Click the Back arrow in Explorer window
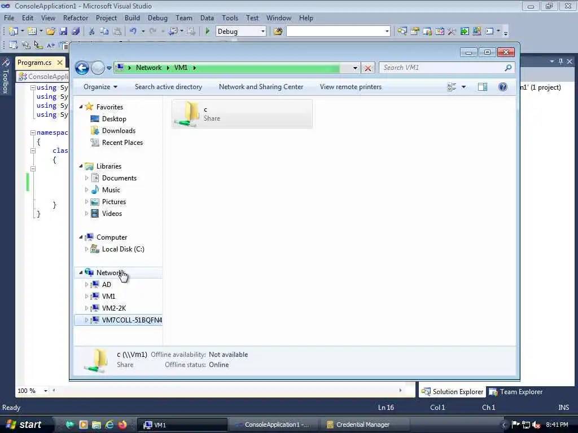The width and height of the screenshot is (578, 433). (x=82, y=68)
